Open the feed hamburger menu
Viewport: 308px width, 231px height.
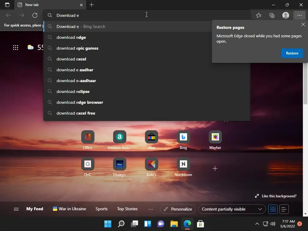click(x=16, y=209)
